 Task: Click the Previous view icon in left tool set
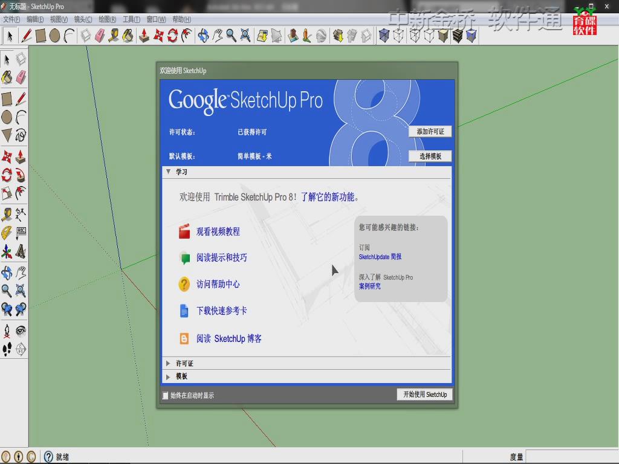(7, 309)
